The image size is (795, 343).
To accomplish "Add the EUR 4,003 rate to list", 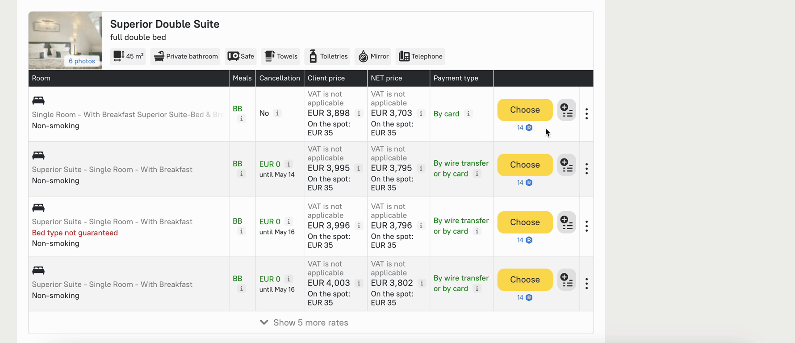I will click(x=566, y=280).
